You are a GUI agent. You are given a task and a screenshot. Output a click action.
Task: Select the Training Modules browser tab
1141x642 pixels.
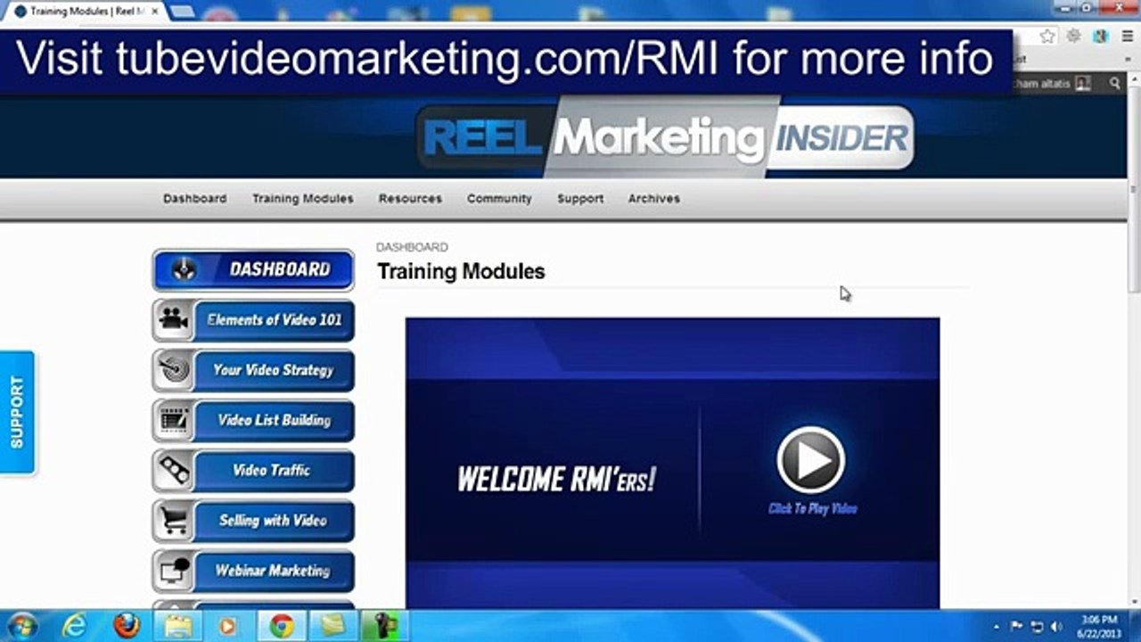pyautogui.click(x=87, y=11)
